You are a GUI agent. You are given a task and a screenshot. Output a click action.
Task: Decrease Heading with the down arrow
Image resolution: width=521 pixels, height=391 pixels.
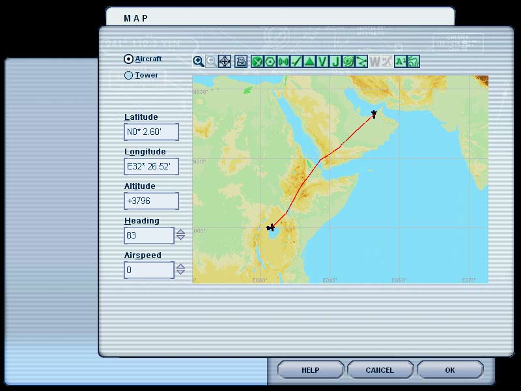pos(180,239)
